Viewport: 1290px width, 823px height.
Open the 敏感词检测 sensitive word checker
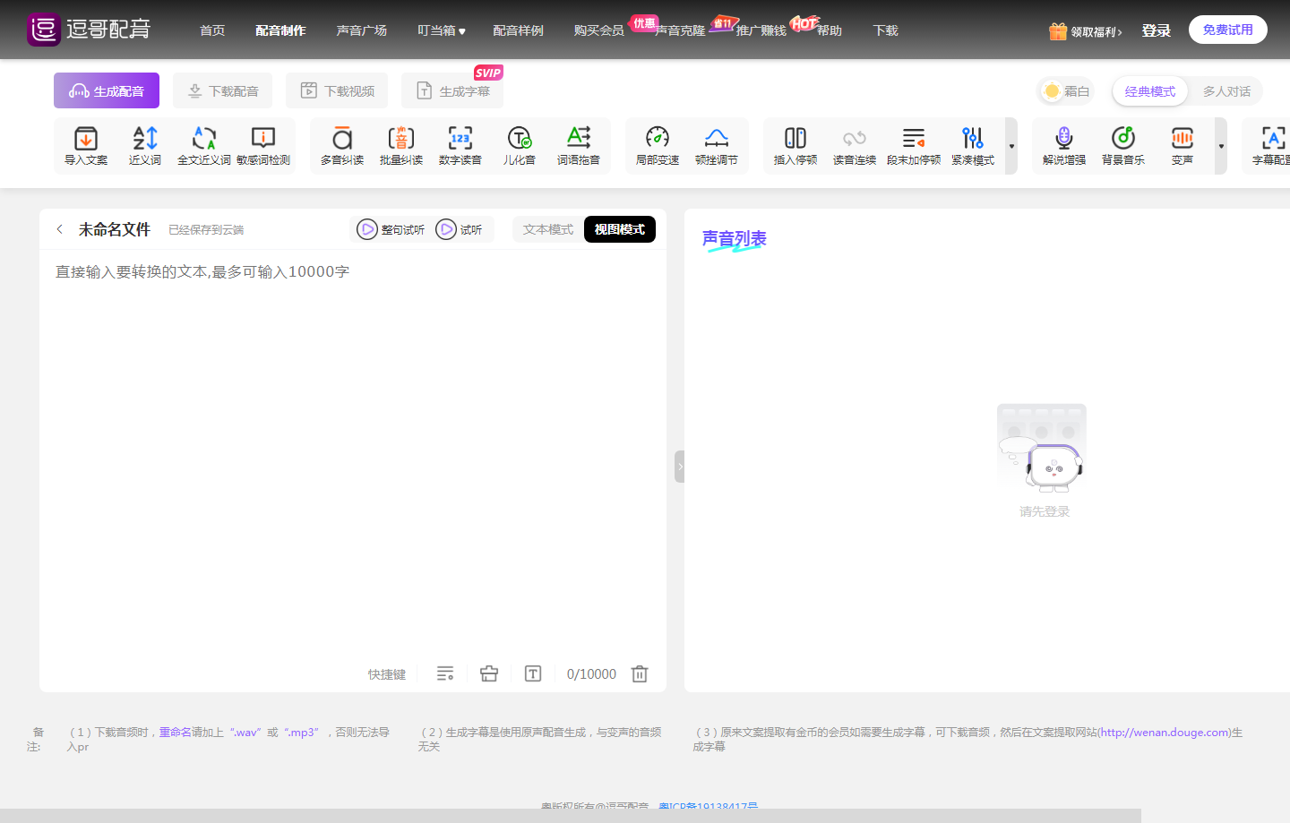[x=263, y=145]
